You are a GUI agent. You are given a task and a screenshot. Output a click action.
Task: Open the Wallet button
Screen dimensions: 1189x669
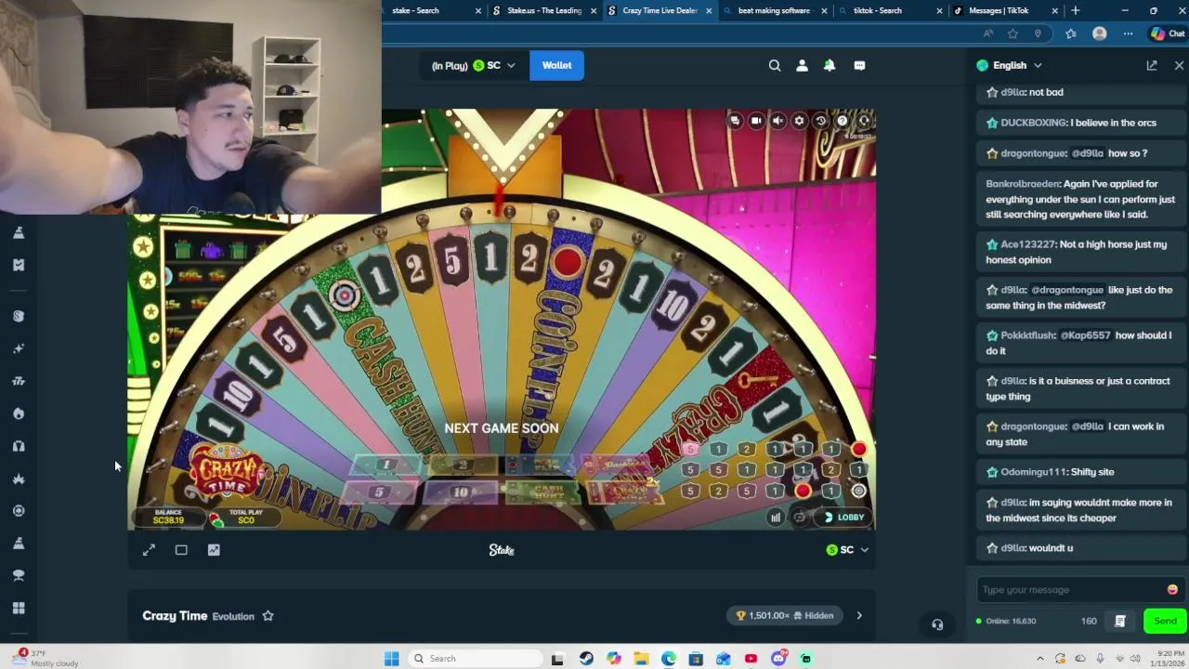pos(556,65)
